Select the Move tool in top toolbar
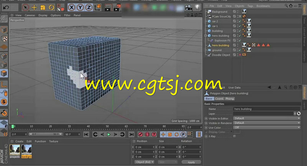This screenshot has height=166, width=307. tap(34, 8)
